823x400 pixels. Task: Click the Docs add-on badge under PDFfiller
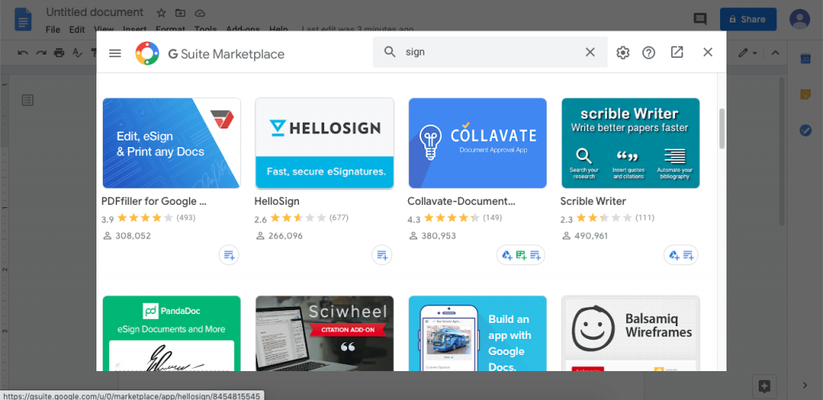point(229,255)
